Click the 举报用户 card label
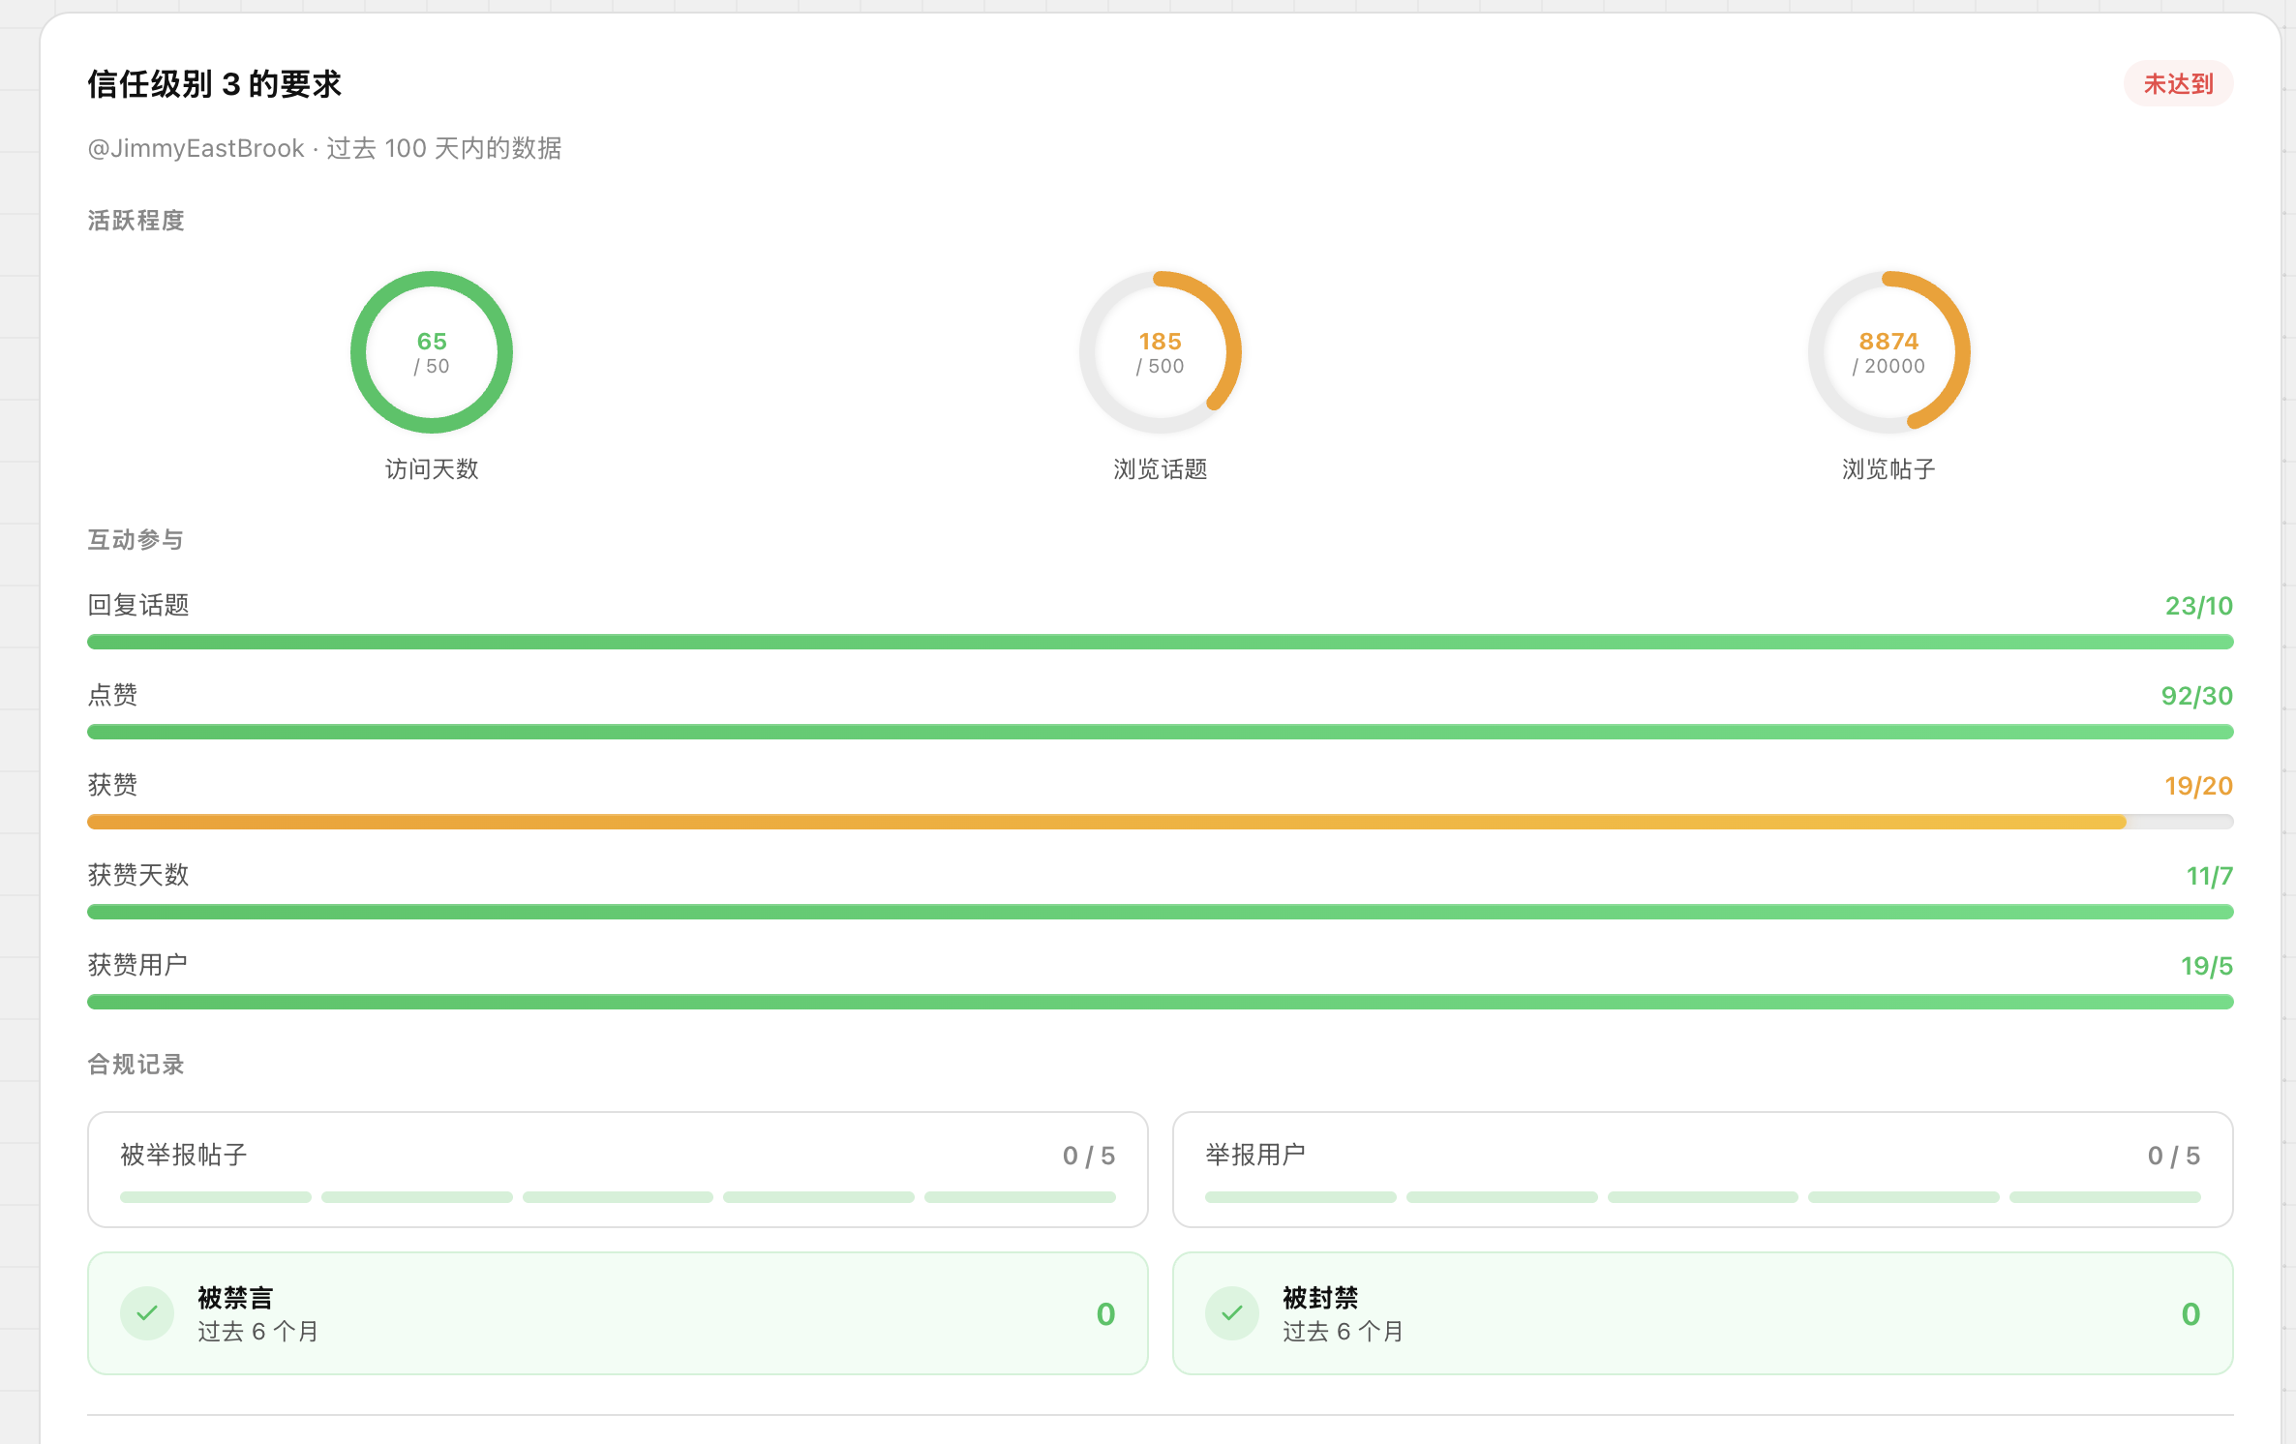This screenshot has height=1444, width=2296. 1255,1155
